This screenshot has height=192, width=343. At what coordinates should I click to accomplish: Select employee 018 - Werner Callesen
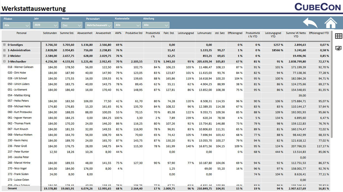click(20, 67)
